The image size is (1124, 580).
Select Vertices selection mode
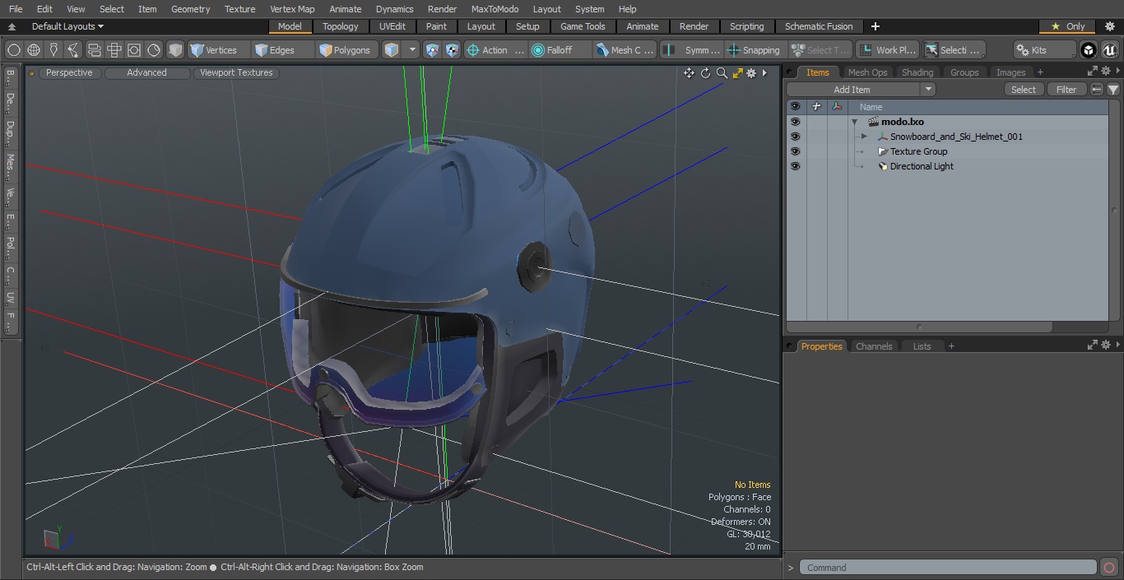(x=213, y=50)
